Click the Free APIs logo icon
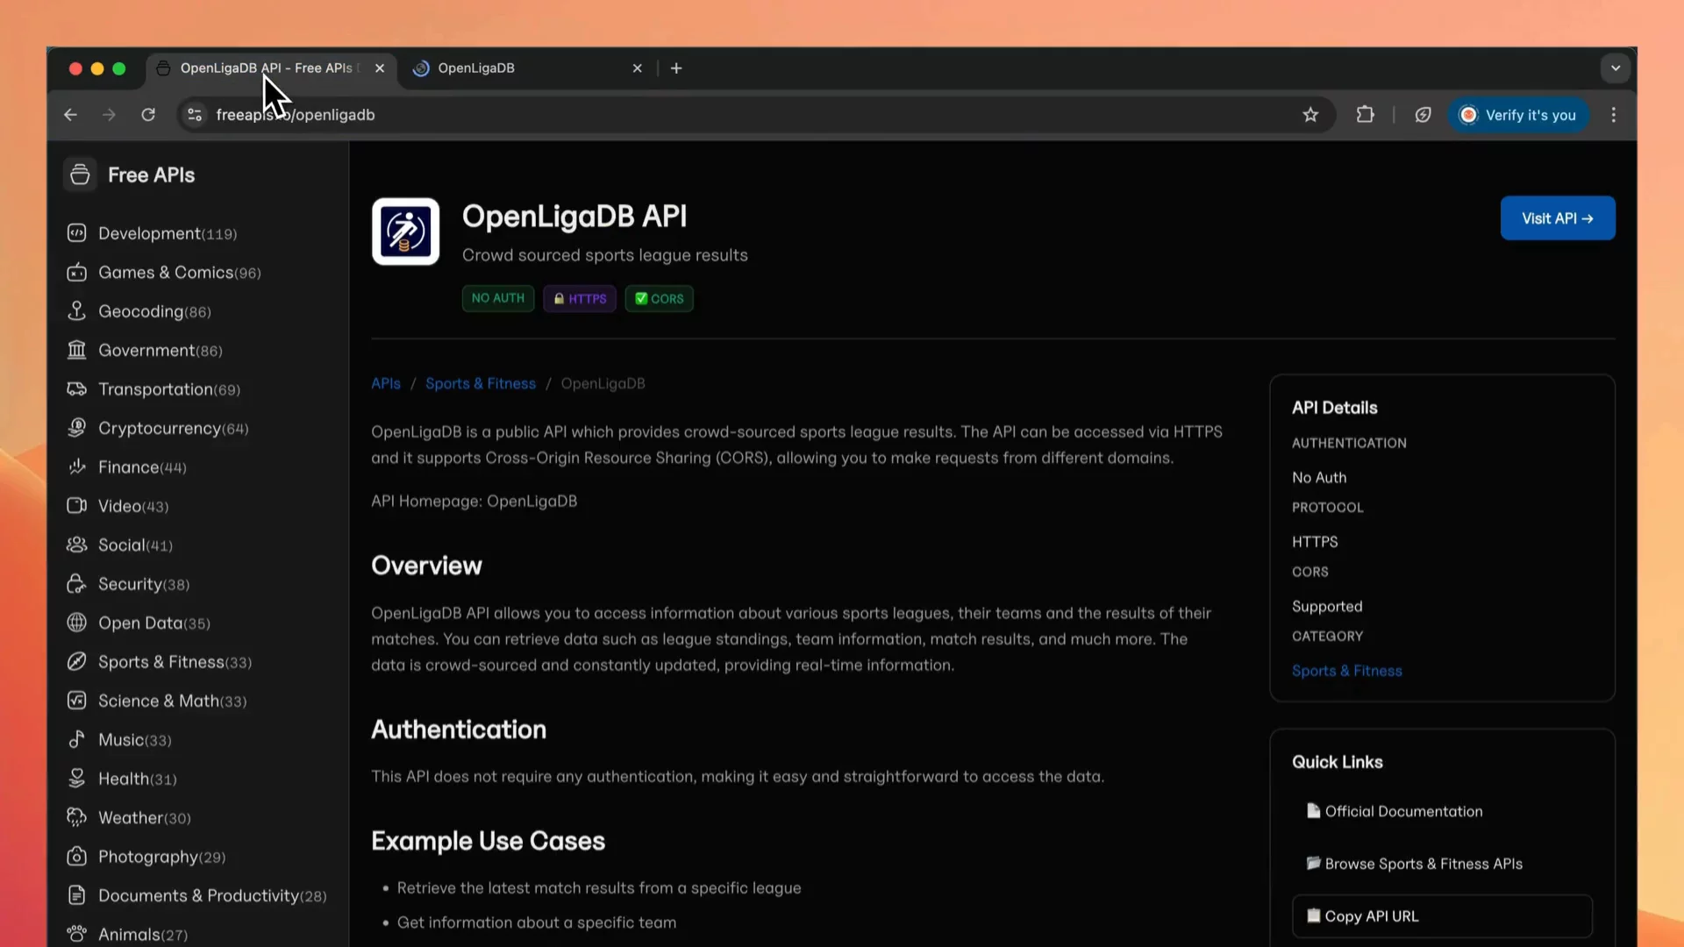Screen dimensions: 1684x947 coord(80,174)
